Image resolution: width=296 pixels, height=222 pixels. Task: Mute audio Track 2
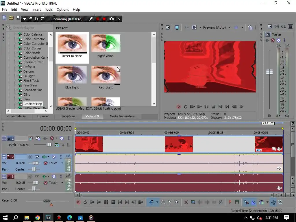pyautogui.click(x=54, y=157)
